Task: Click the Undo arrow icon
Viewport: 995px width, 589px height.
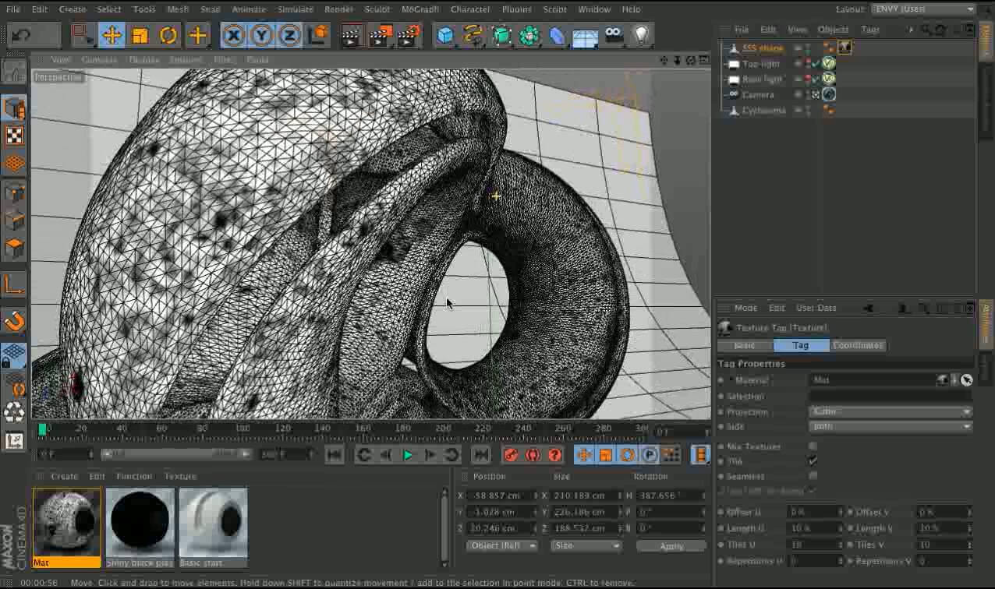Action: pyautogui.click(x=21, y=36)
